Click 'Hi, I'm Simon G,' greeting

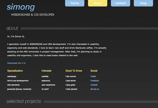[x=16, y=36]
